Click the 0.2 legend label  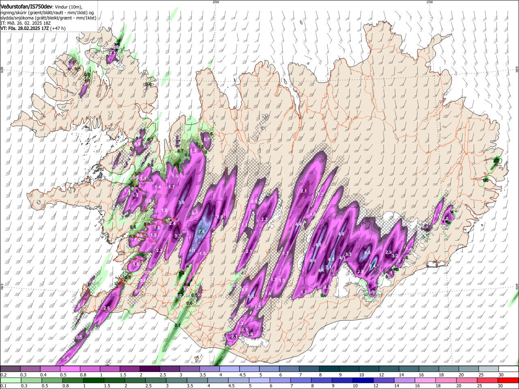pyautogui.click(x=4, y=375)
